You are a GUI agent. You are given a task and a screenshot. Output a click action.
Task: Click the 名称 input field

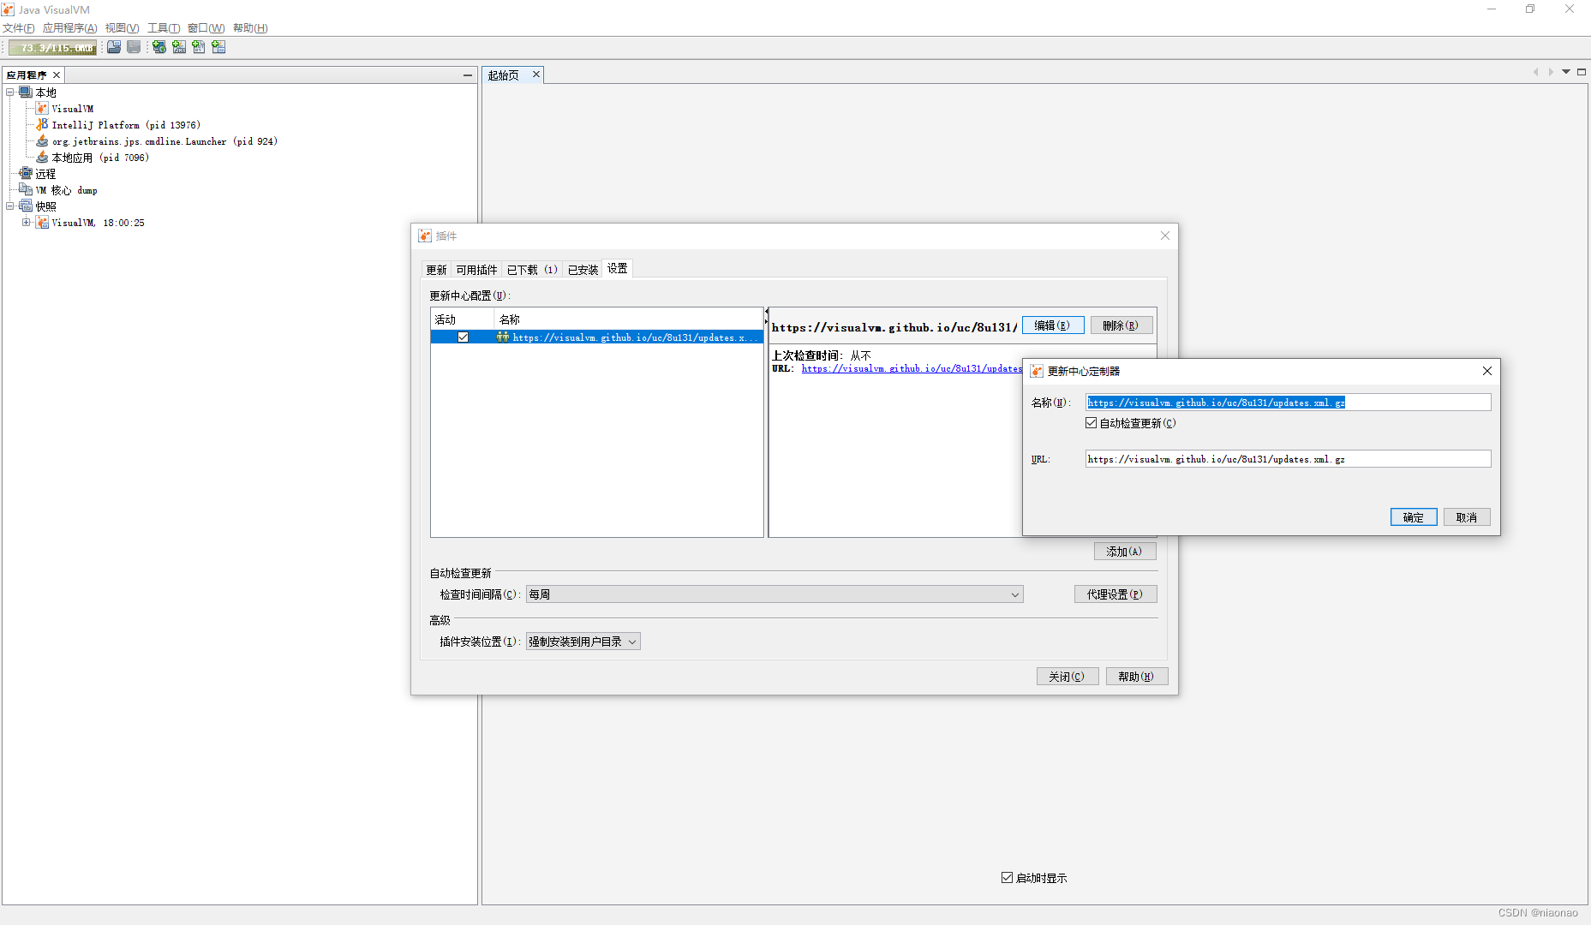[x=1289, y=403]
